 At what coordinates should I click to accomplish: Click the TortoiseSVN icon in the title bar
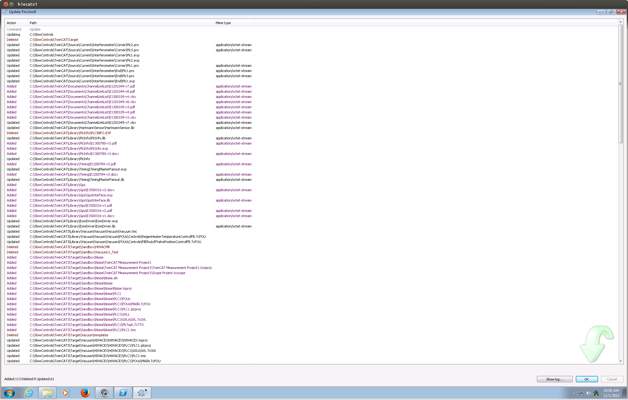coord(4,12)
